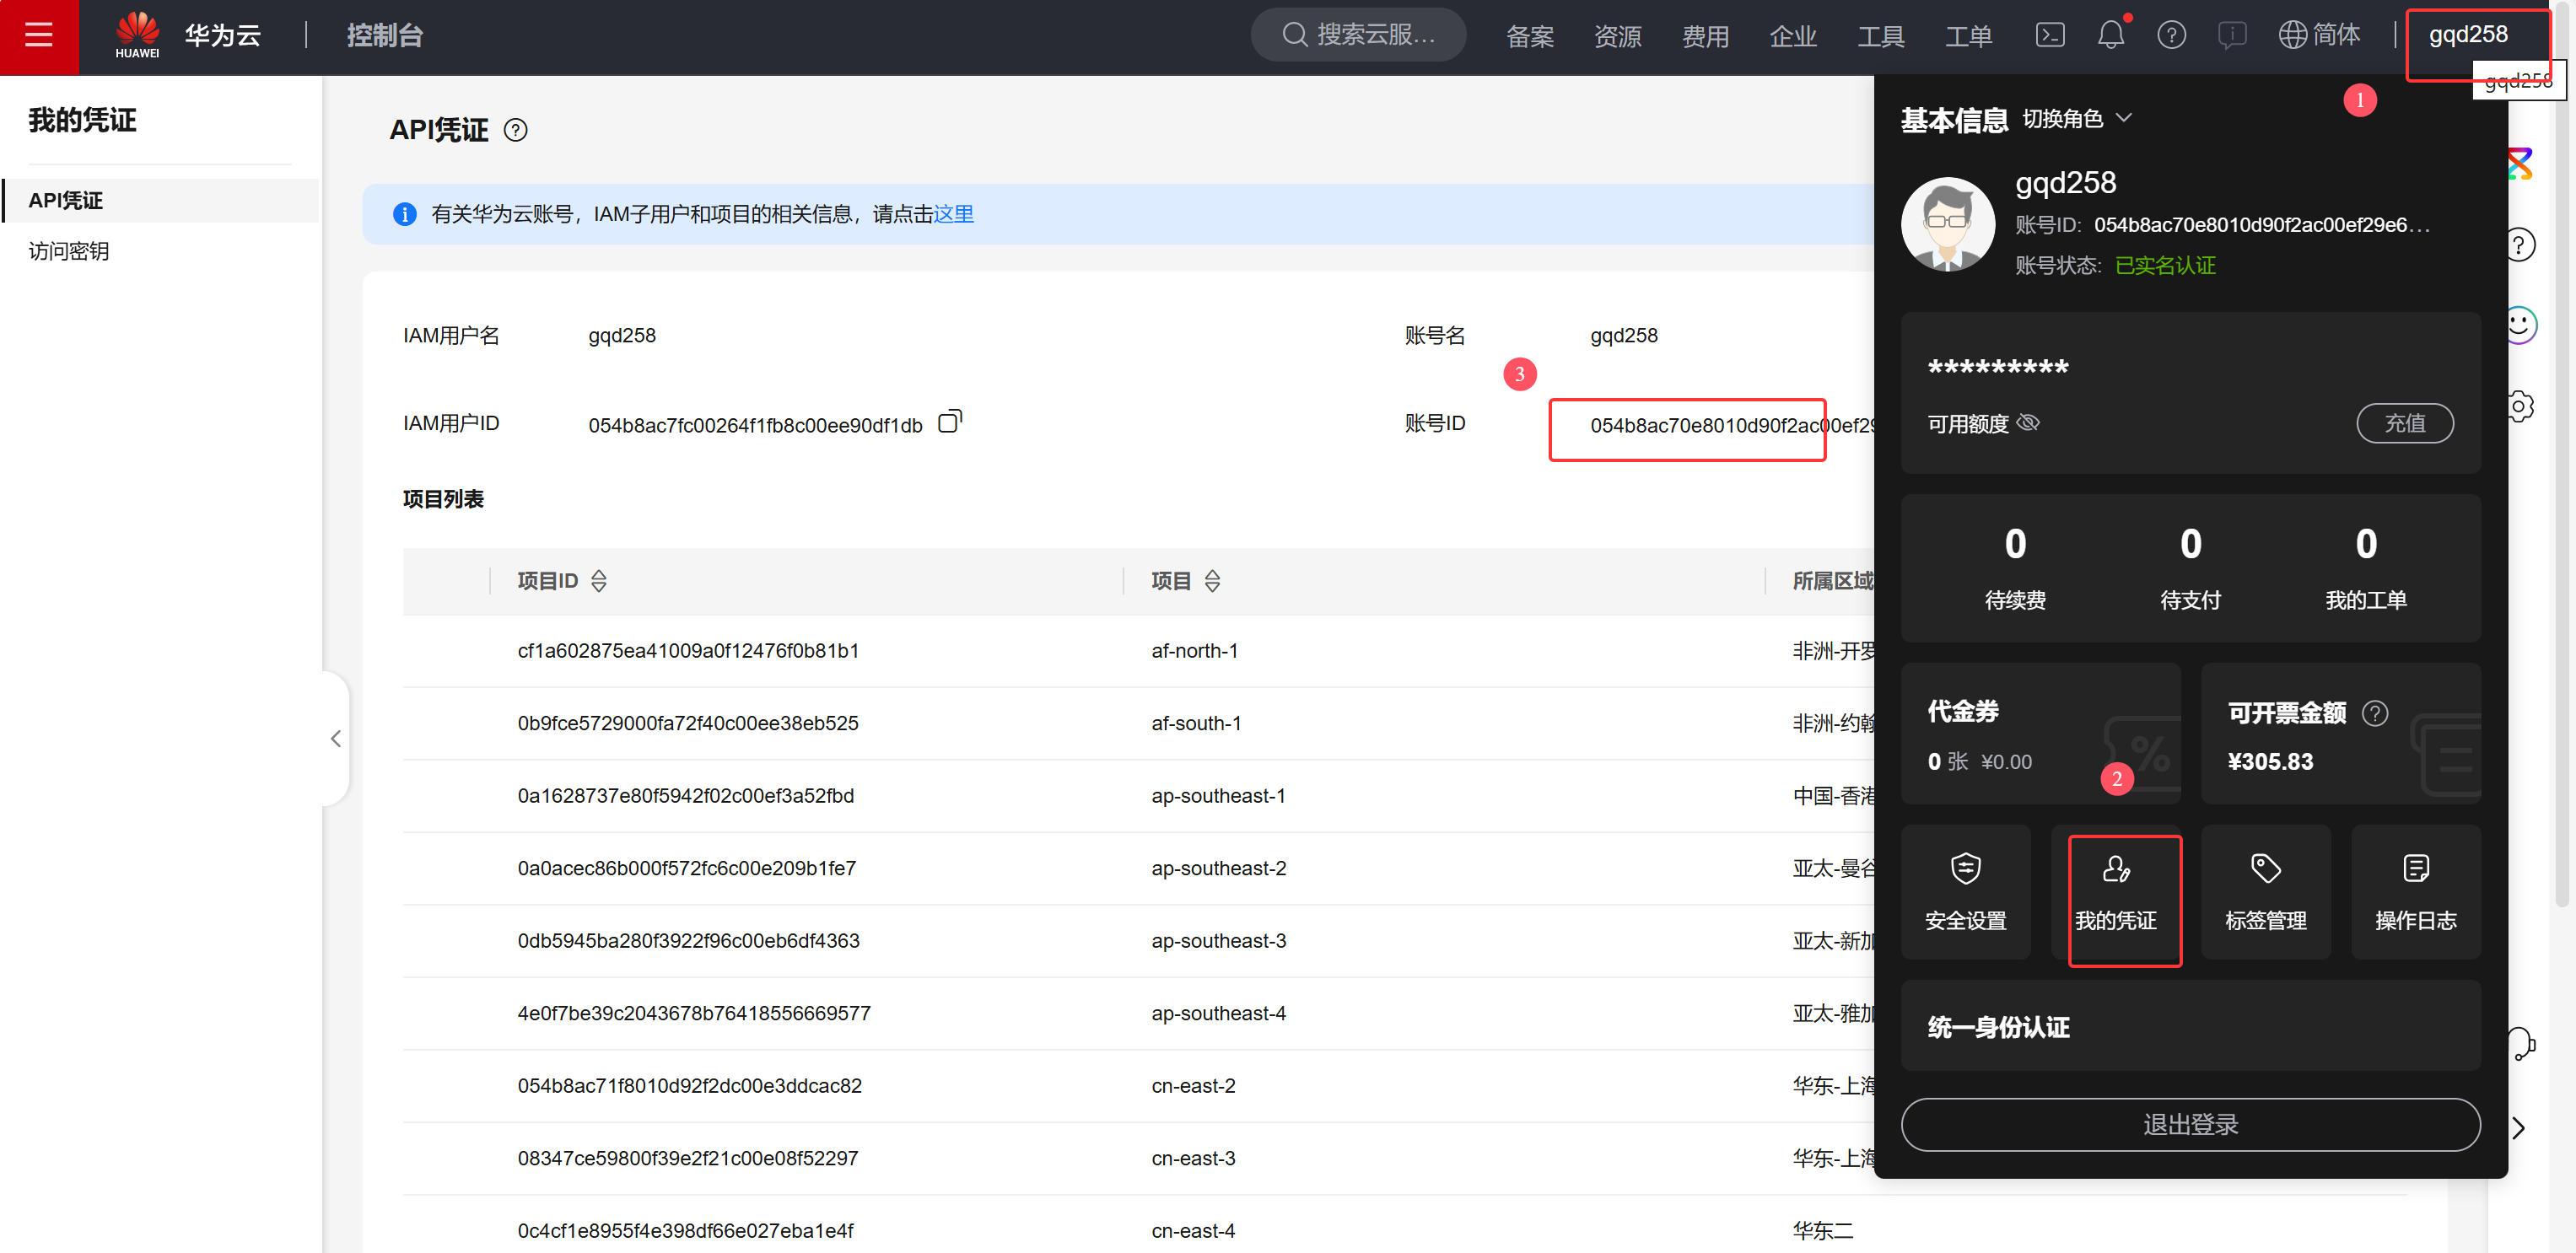The image size is (2576, 1253).
Task: Click the cn-east-4 project cell
Action: [x=1193, y=1231]
